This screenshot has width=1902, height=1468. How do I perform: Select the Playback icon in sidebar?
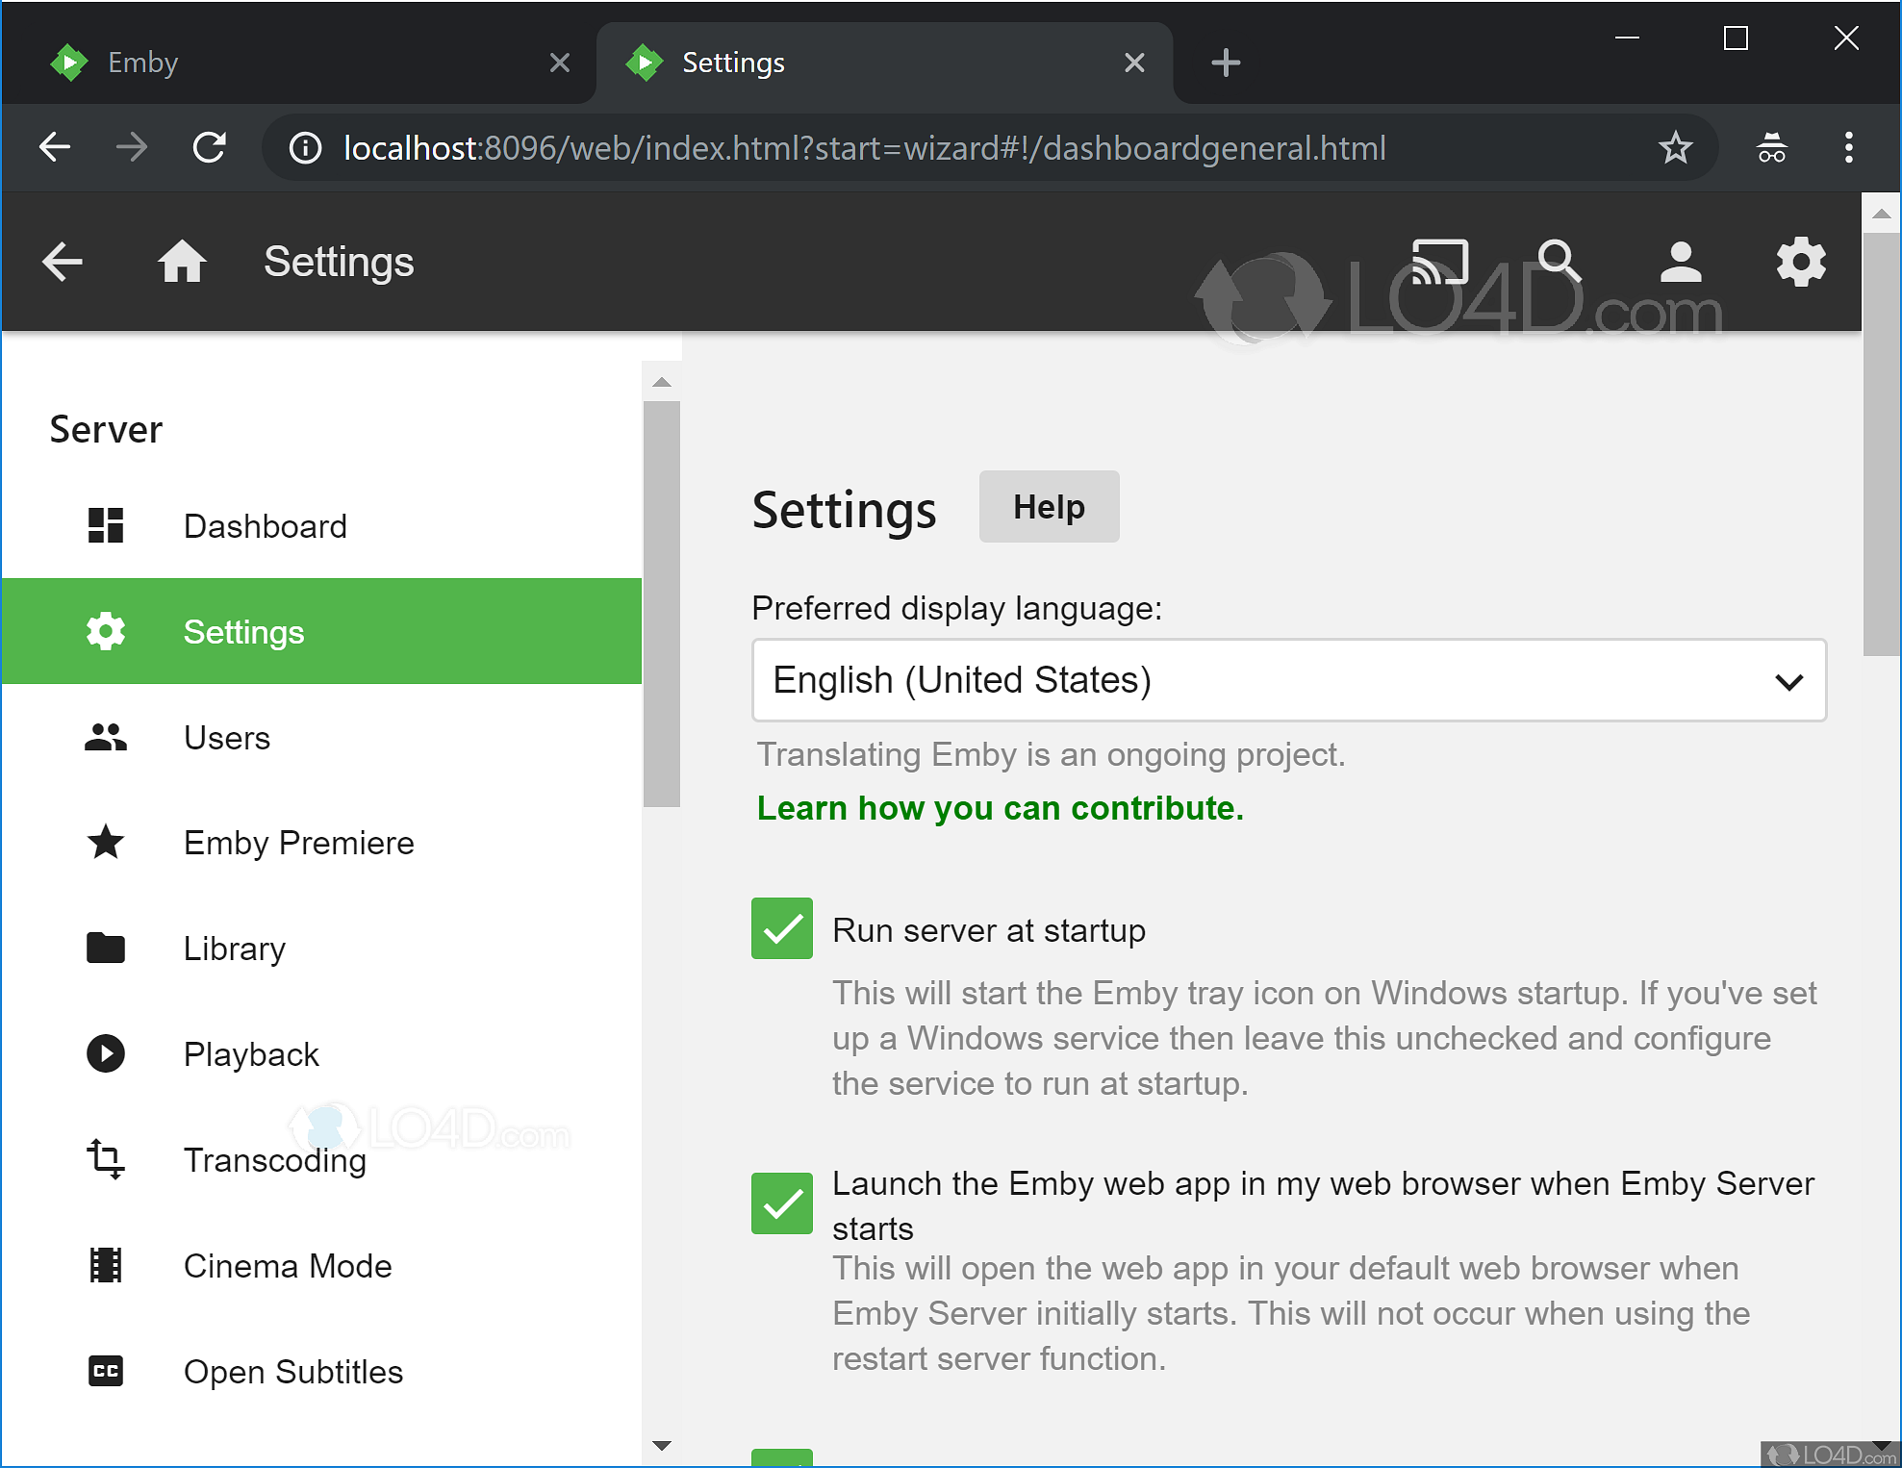tap(105, 1053)
